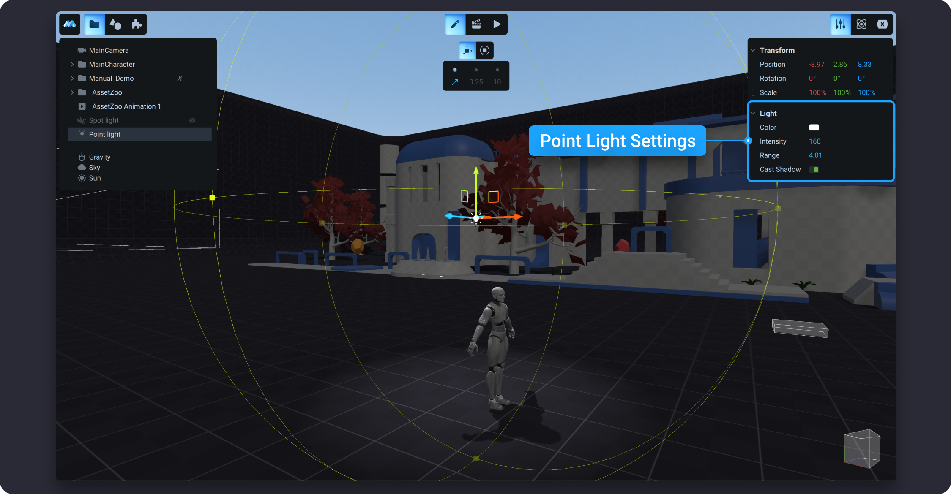Edit the Intensity value 160
This screenshot has height=494, width=951.
[x=815, y=141]
